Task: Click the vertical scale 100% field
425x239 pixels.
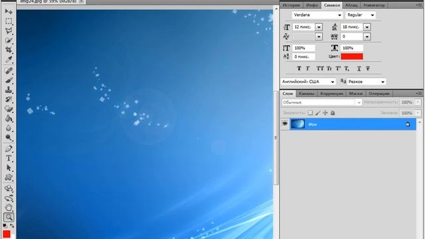Action: point(303,48)
